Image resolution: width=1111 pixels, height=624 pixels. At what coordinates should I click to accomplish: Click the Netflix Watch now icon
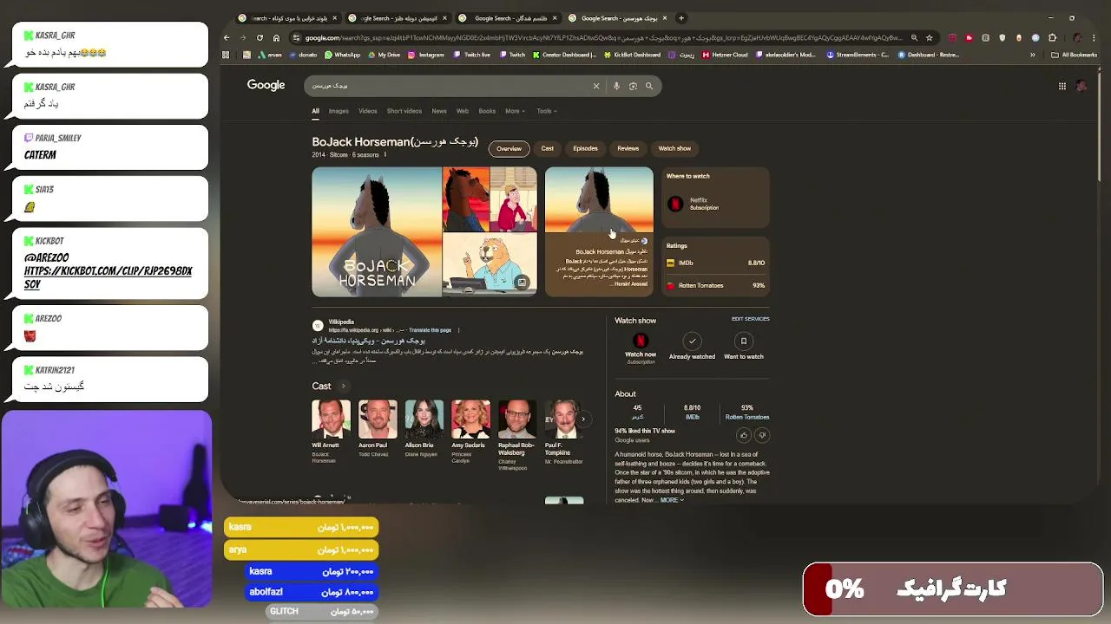coord(641,341)
